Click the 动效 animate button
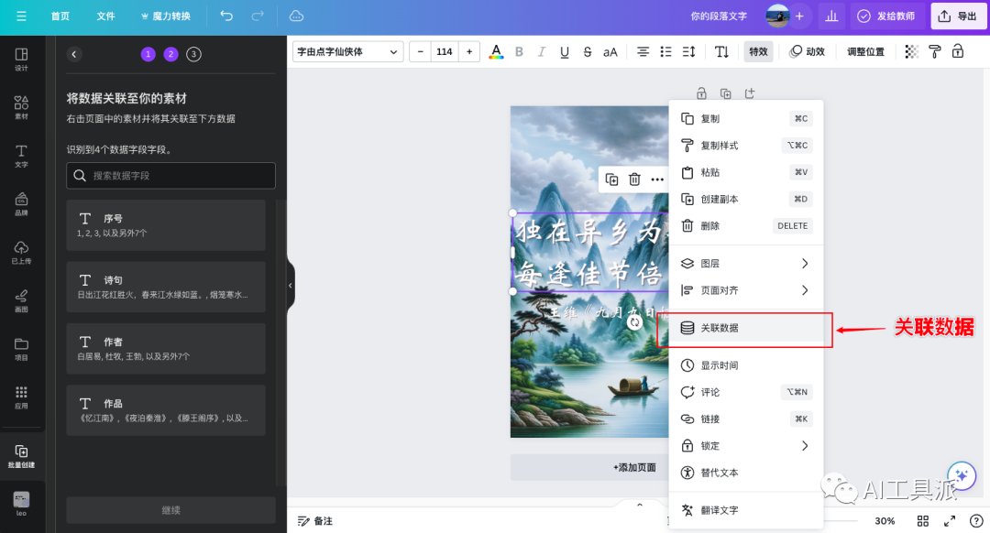This screenshot has width=990, height=533. [808, 51]
